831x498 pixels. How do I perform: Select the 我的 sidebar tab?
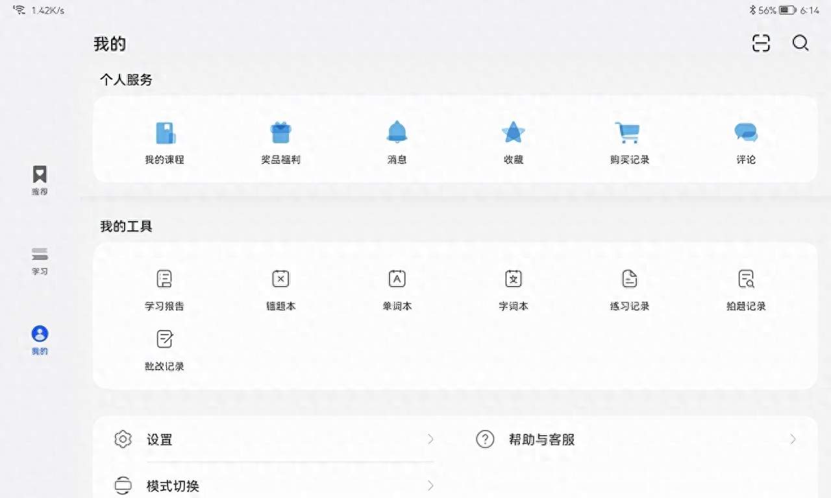40,340
